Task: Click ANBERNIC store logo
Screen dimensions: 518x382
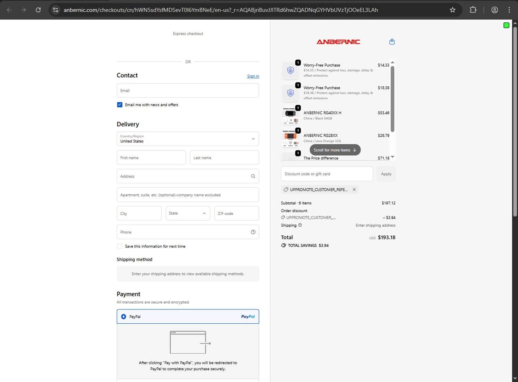Action: [x=338, y=42]
